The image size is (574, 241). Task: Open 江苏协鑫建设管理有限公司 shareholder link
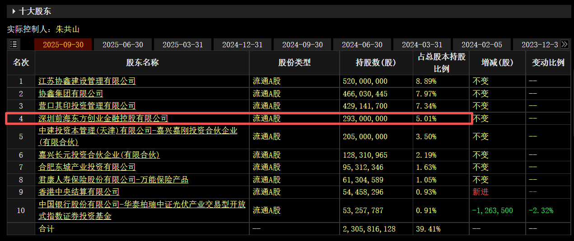pyautogui.click(x=87, y=81)
